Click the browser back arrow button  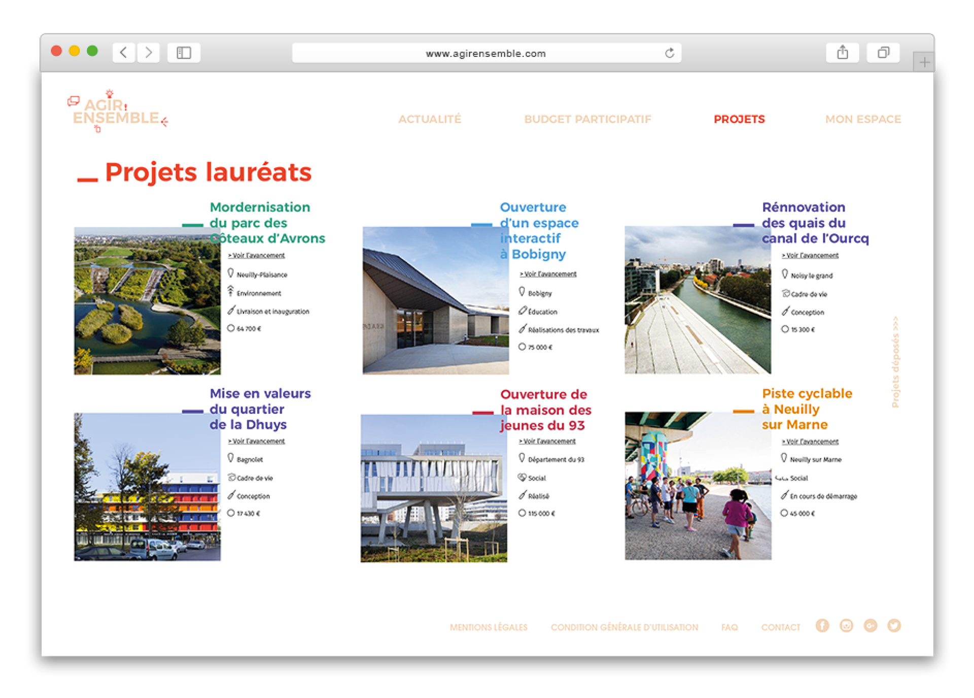(x=123, y=52)
